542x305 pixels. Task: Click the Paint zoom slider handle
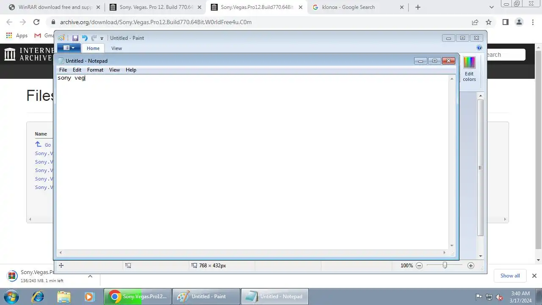445,265
